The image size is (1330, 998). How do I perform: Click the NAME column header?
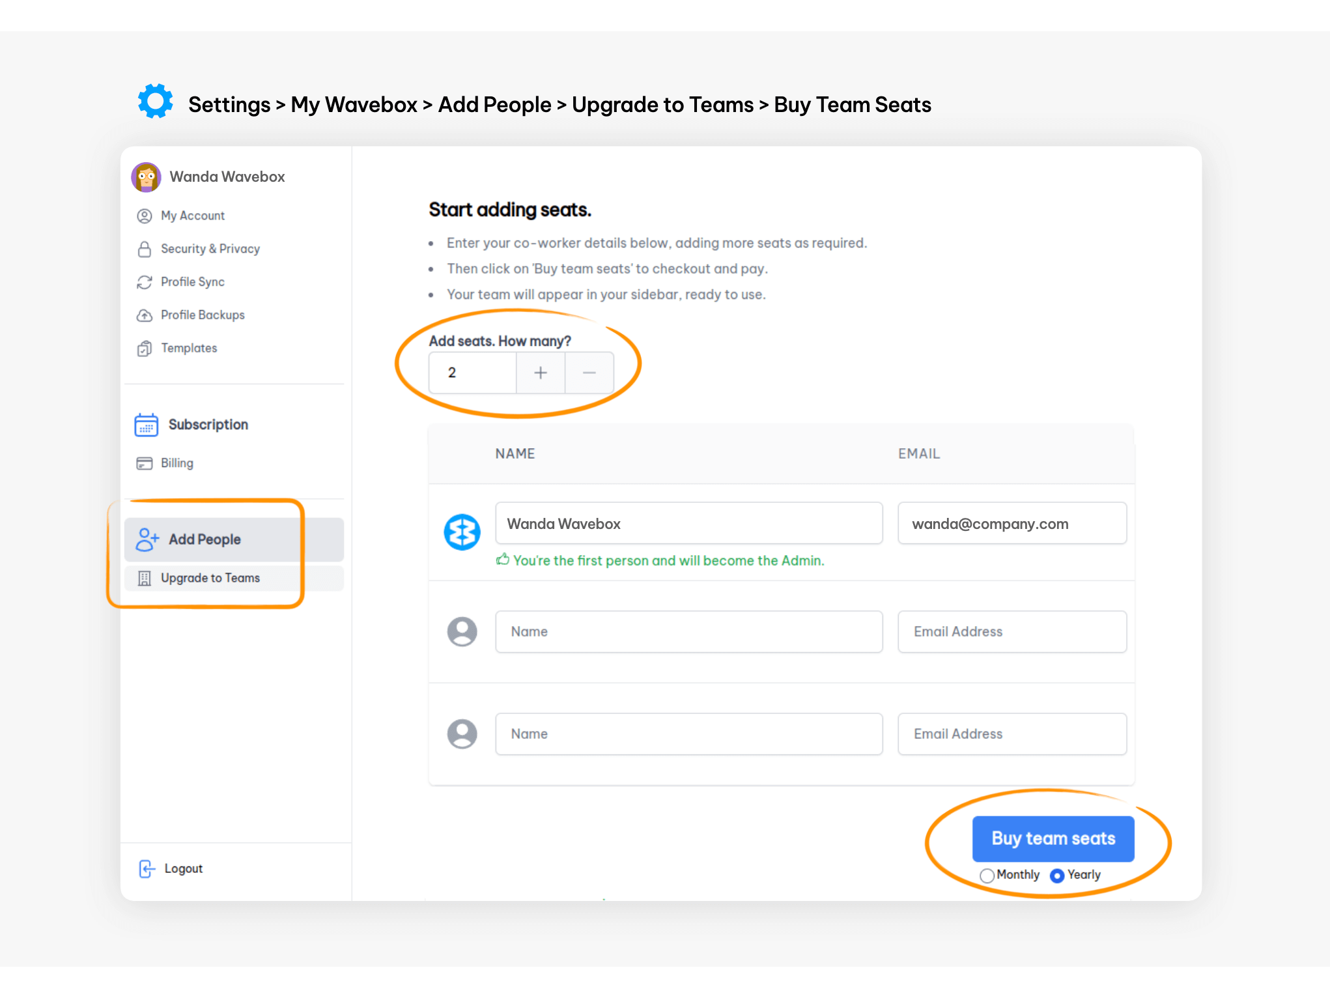click(x=515, y=453)
